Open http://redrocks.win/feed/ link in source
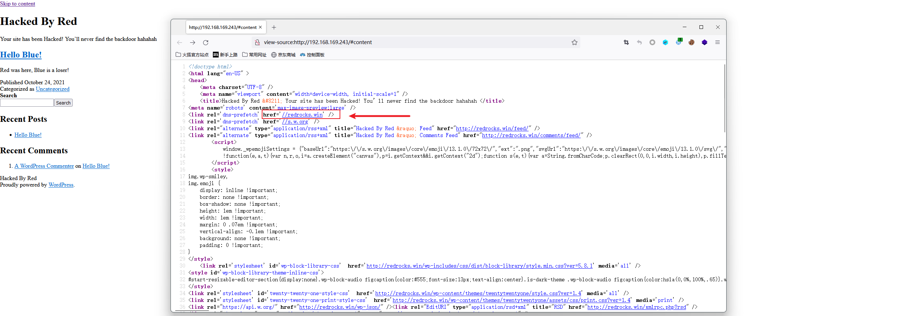 coord(492,128)
